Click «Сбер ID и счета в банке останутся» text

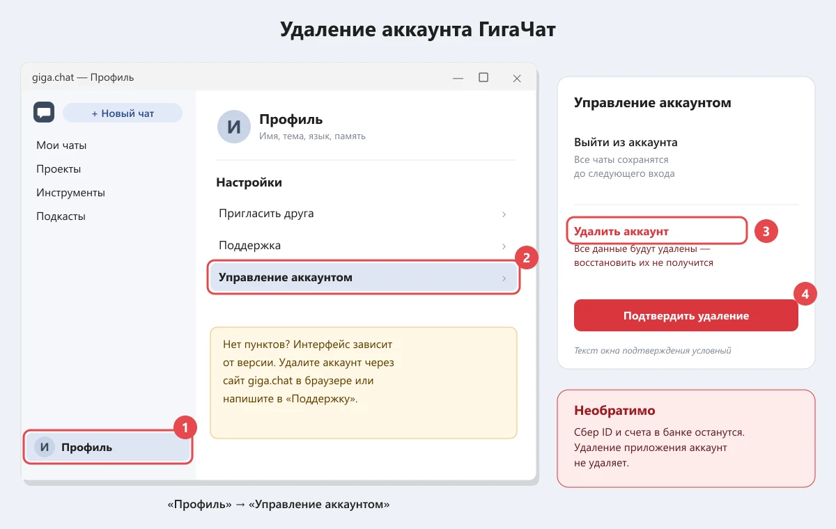(x=659, y=432)
